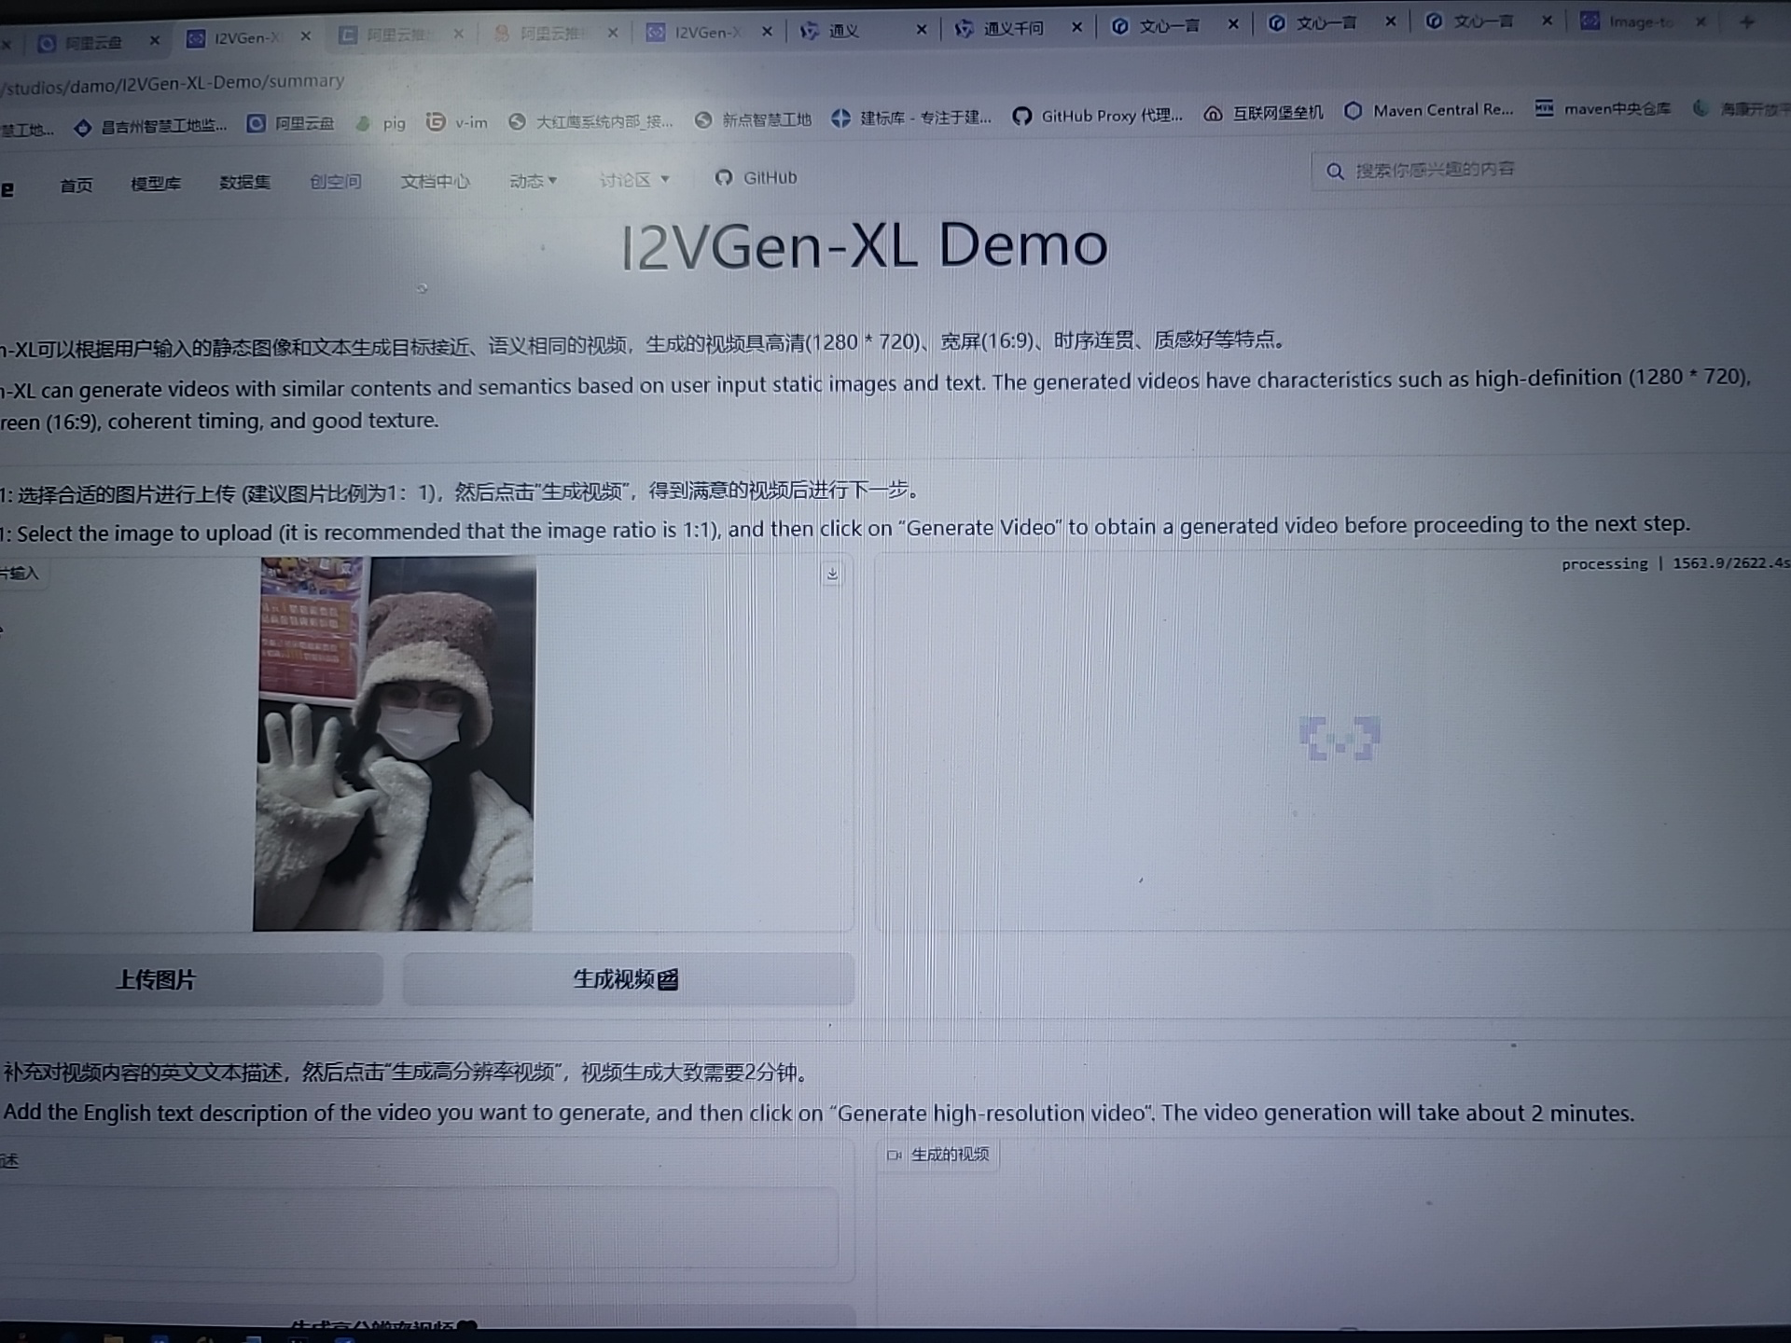Open a new browser tab with plus

[x=1746, y=21]
